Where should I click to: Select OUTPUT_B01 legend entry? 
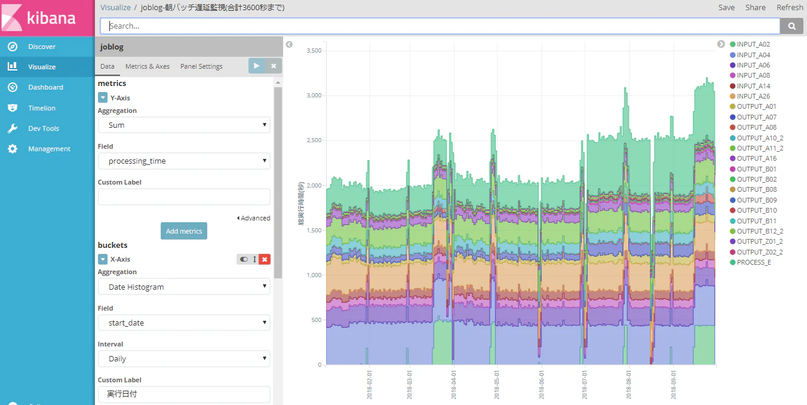(753, 169)
